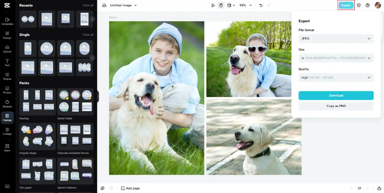Select the phone-shaped frame in Recents
384x193 pixels.
click(84, 19)
